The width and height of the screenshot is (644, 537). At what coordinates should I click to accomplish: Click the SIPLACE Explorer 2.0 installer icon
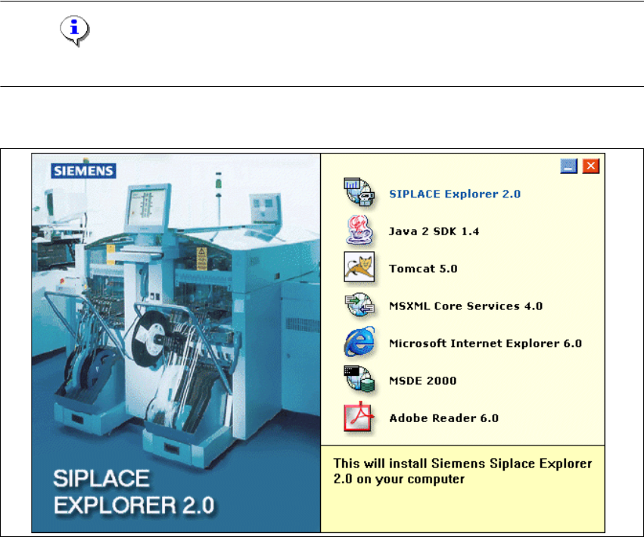click(359, 192)
